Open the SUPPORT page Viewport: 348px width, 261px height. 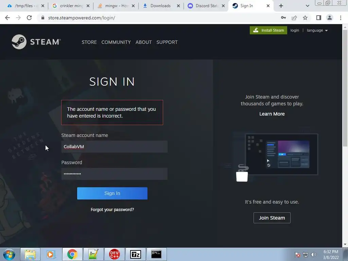(167, 42)
